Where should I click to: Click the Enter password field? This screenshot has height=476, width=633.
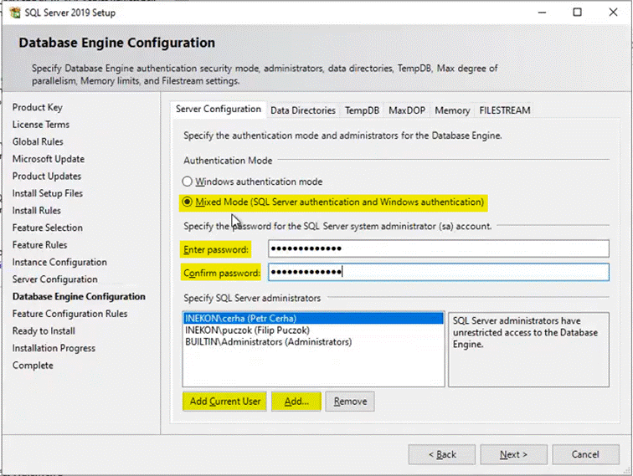pyautogui.click(x=439, y=248)
